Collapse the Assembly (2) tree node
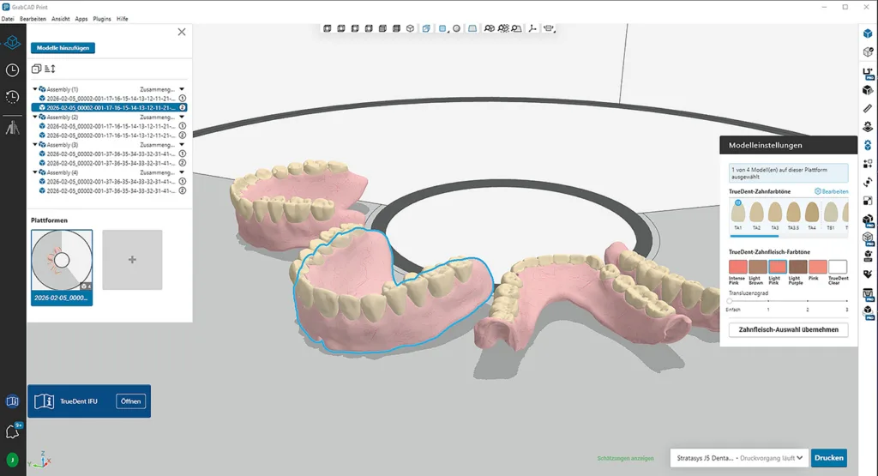This screenshot has height=476, width=878. (x=34, y=117)
